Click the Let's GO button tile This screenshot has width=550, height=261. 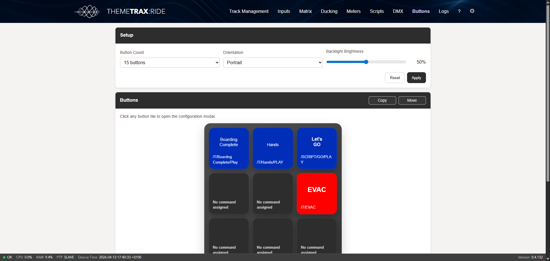tap(317, 148)
